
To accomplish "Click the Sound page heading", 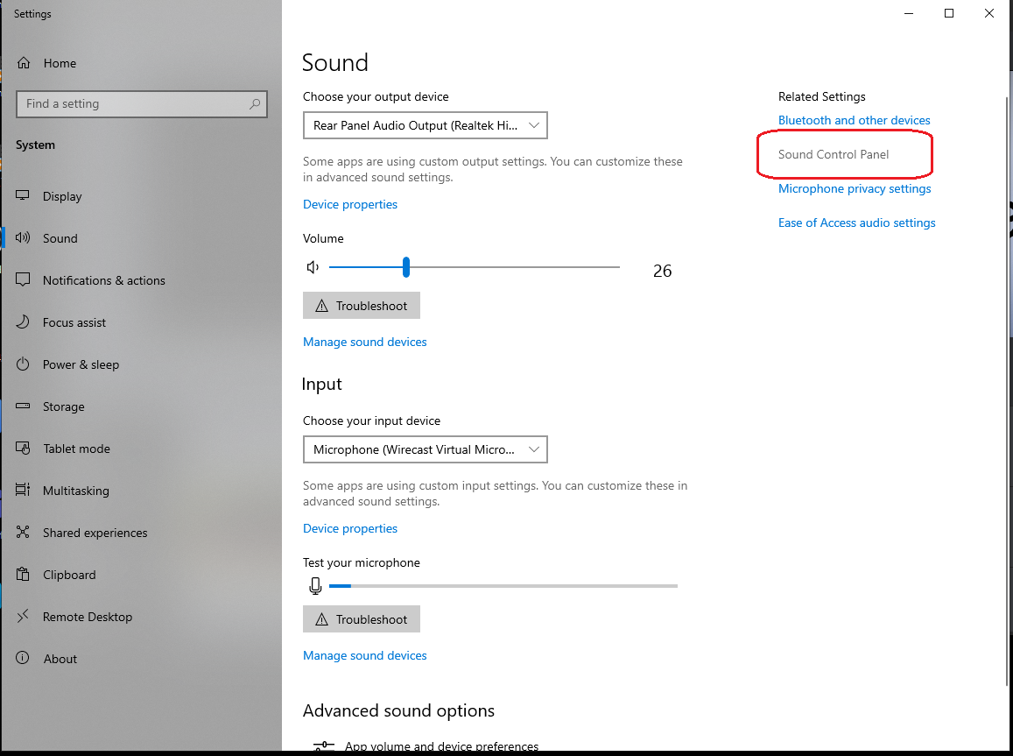I will tap(334, 63).
